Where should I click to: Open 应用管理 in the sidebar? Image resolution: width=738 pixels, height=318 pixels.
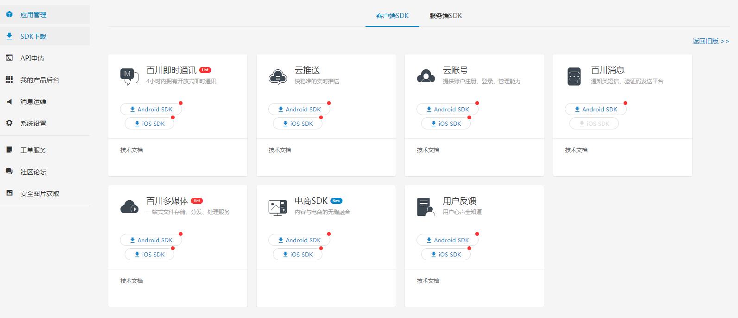pos(45,14)
